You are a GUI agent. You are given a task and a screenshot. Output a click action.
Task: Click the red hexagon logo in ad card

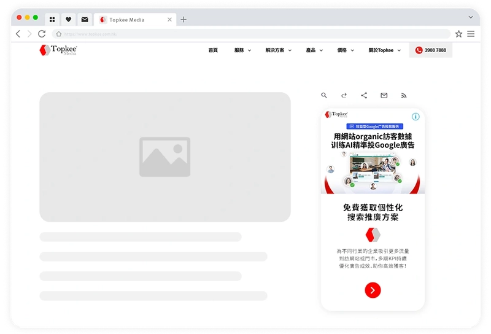tap(373, 235)
